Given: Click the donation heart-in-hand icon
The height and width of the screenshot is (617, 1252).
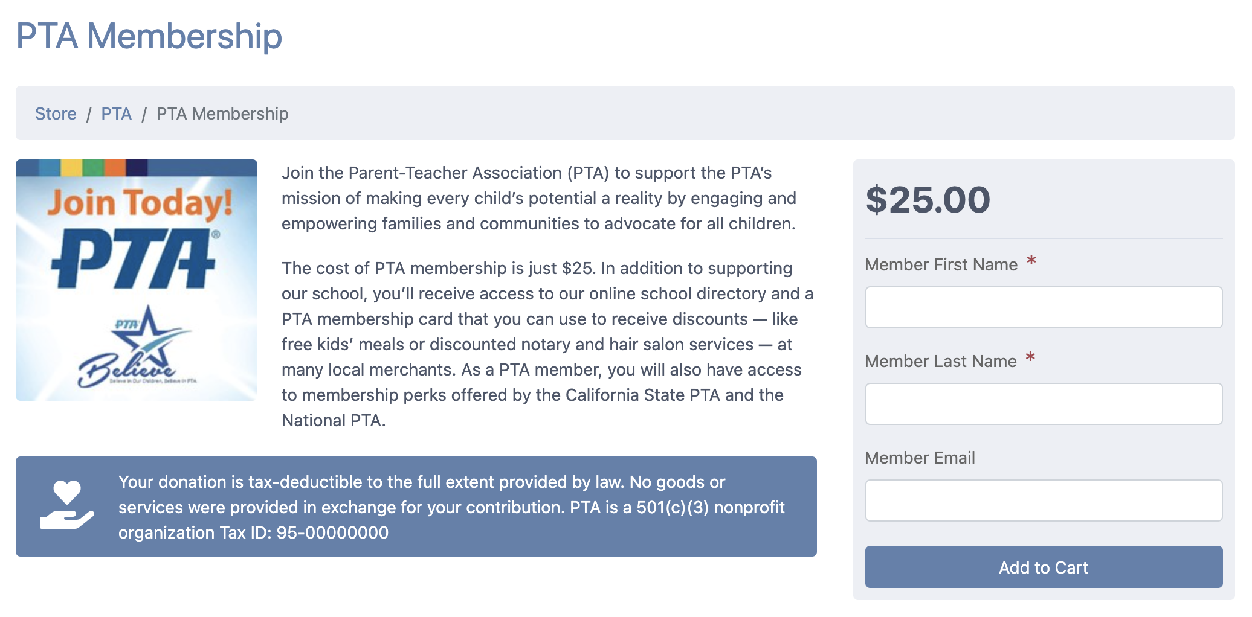Looking at the screenshot, I should (x=67, y=505).
